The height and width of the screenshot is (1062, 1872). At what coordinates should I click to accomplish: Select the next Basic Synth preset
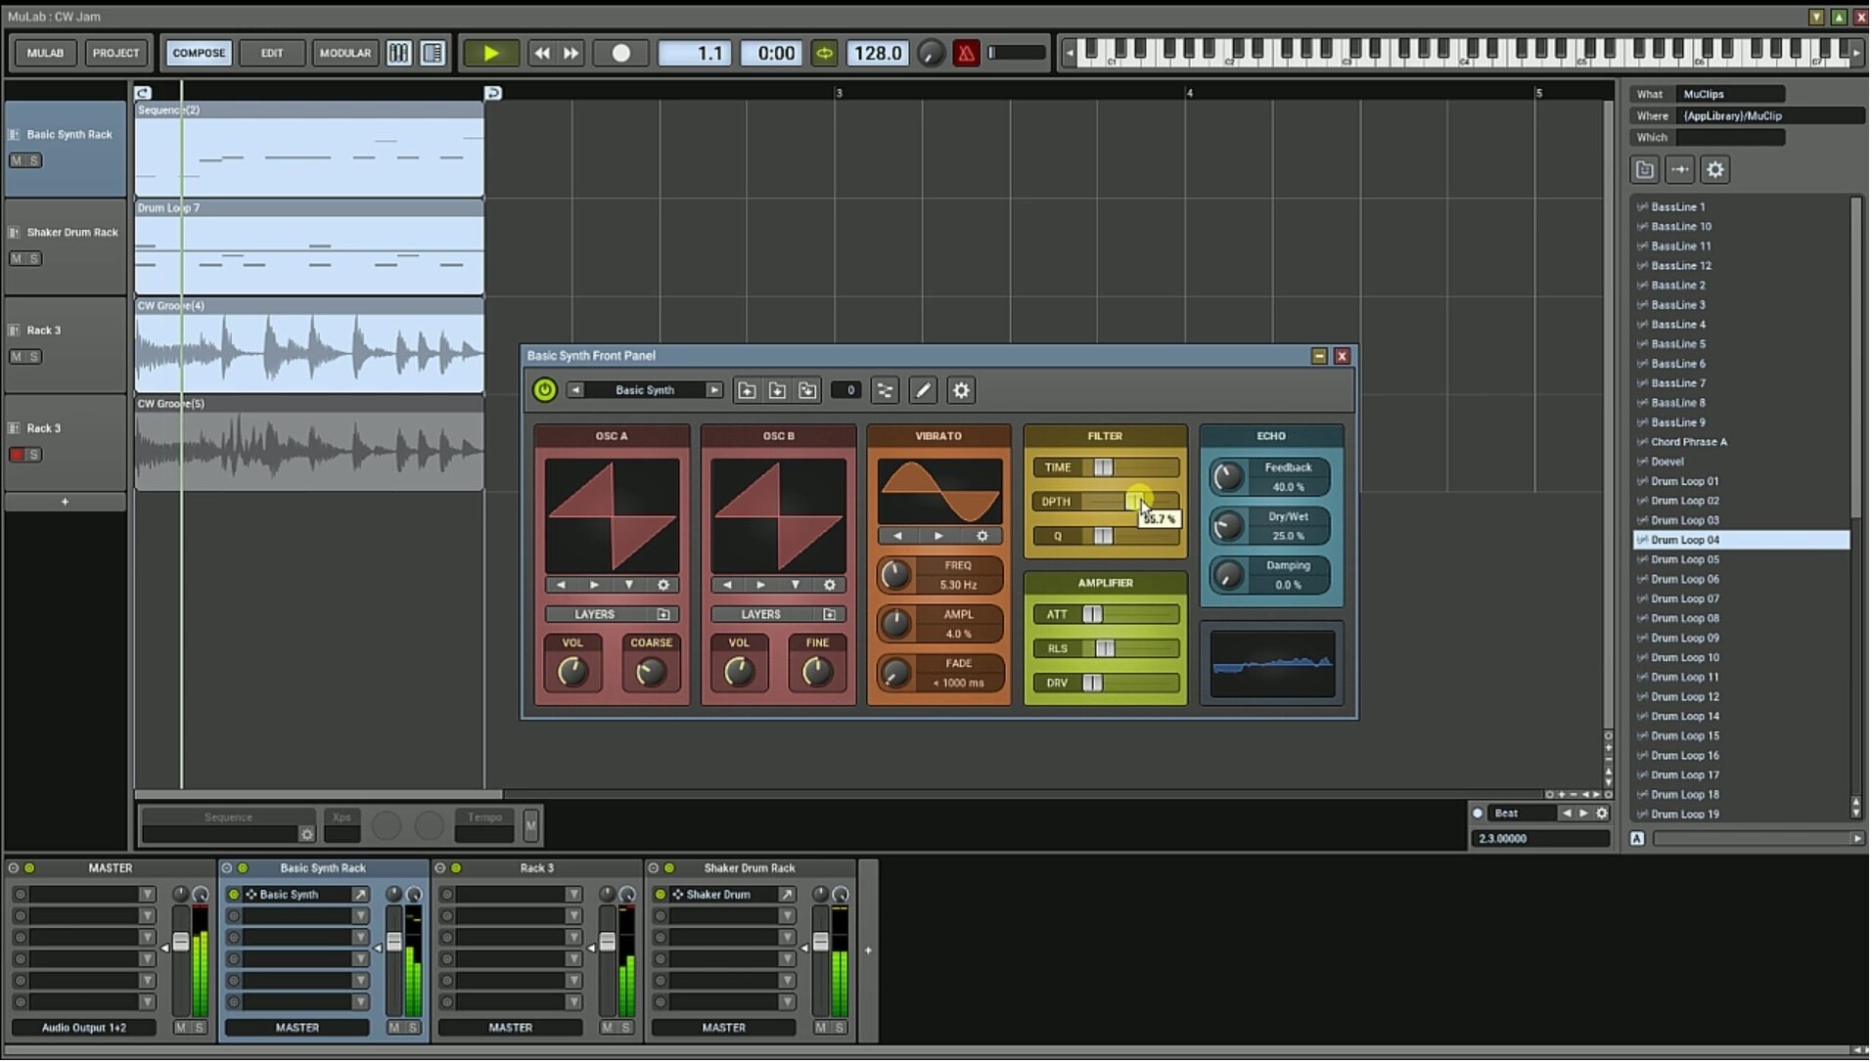[x=714, y=390]
